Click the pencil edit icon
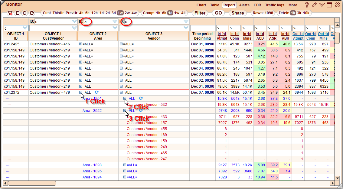 (x=314, y=5)
